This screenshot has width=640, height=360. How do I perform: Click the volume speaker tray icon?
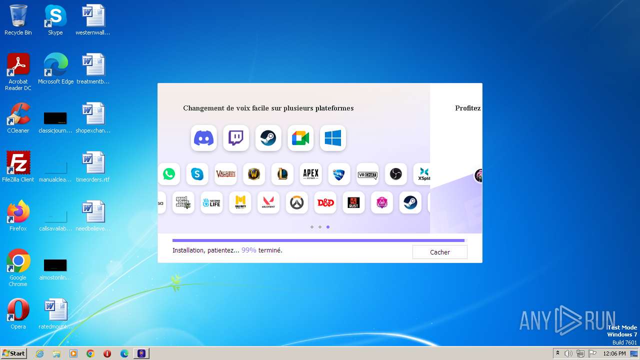coord(568,353)
